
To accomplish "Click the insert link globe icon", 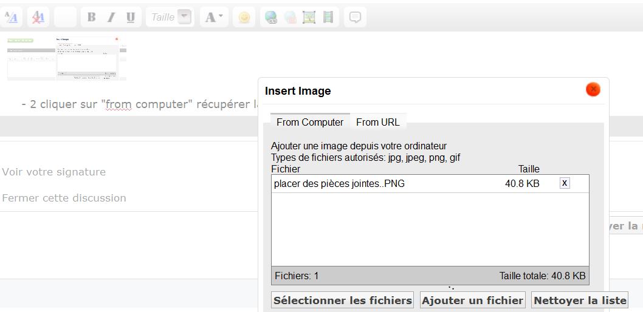I will (270, 18).
